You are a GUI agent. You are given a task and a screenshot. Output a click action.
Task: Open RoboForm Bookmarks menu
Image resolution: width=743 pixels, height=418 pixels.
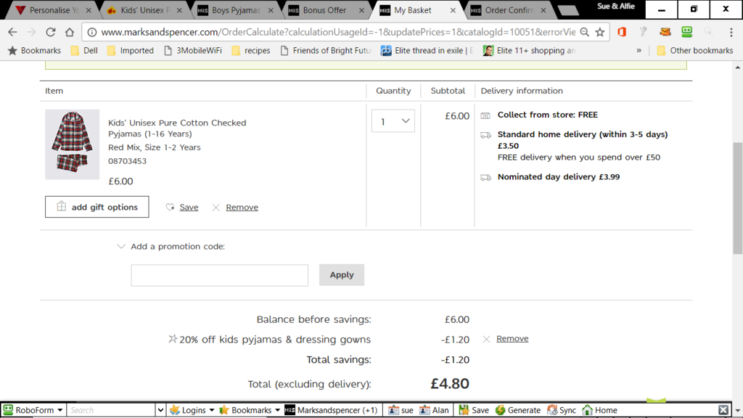pyautogui.click(x=250, y=410)
